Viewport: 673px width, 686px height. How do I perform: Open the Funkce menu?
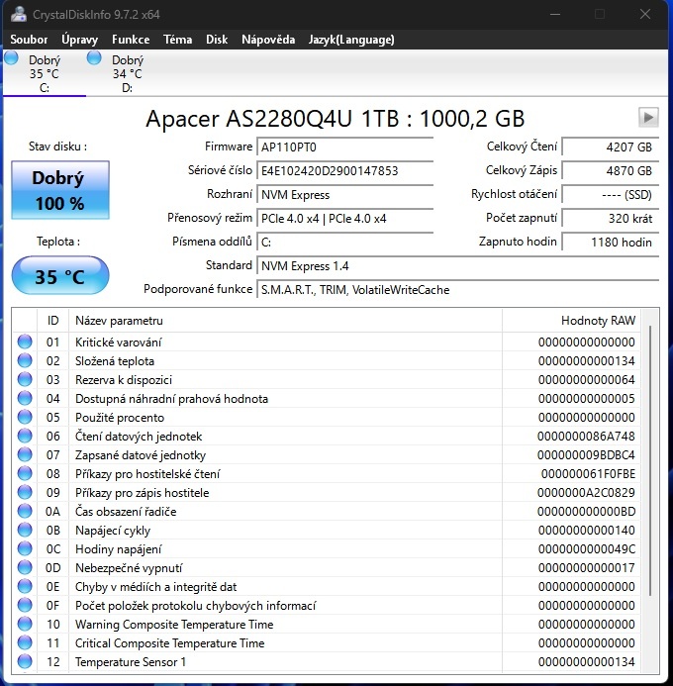point(131,40)
